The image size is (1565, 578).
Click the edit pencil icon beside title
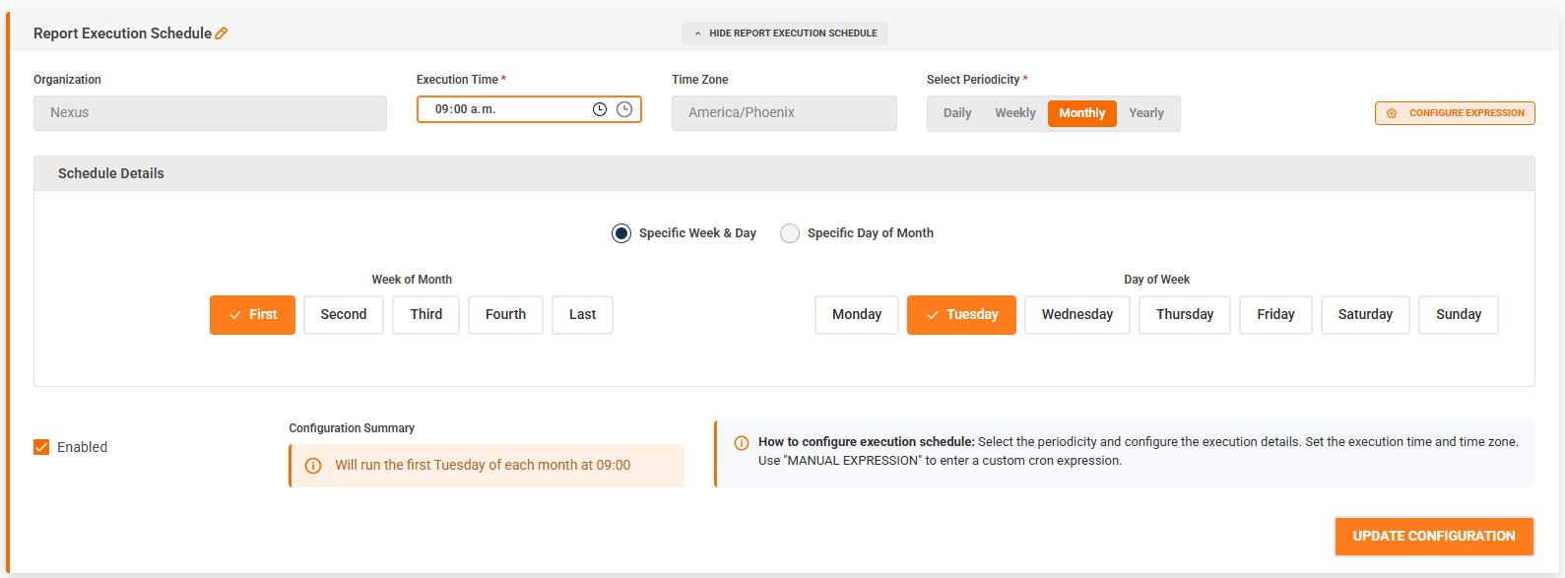tap(222, 33)
